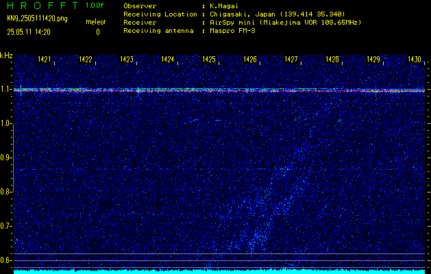Click the 0.8 kHz axis label
Image resolution: width=431 pixels, height=274 pixels.
5,192
